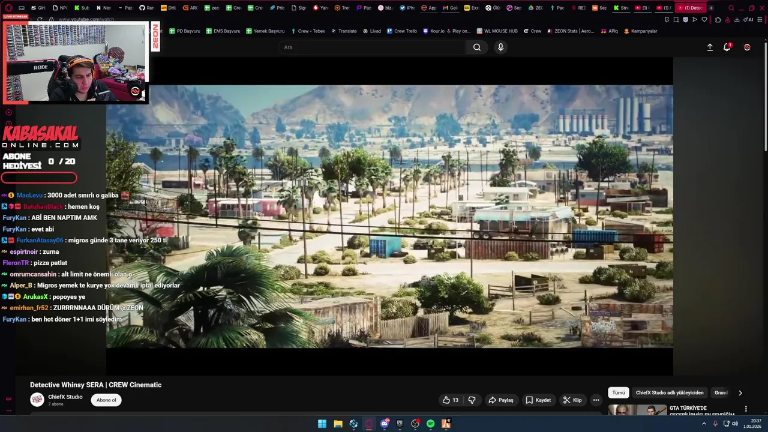Open the browser downloads icon
Screen dimensions: 768x432
737,20
